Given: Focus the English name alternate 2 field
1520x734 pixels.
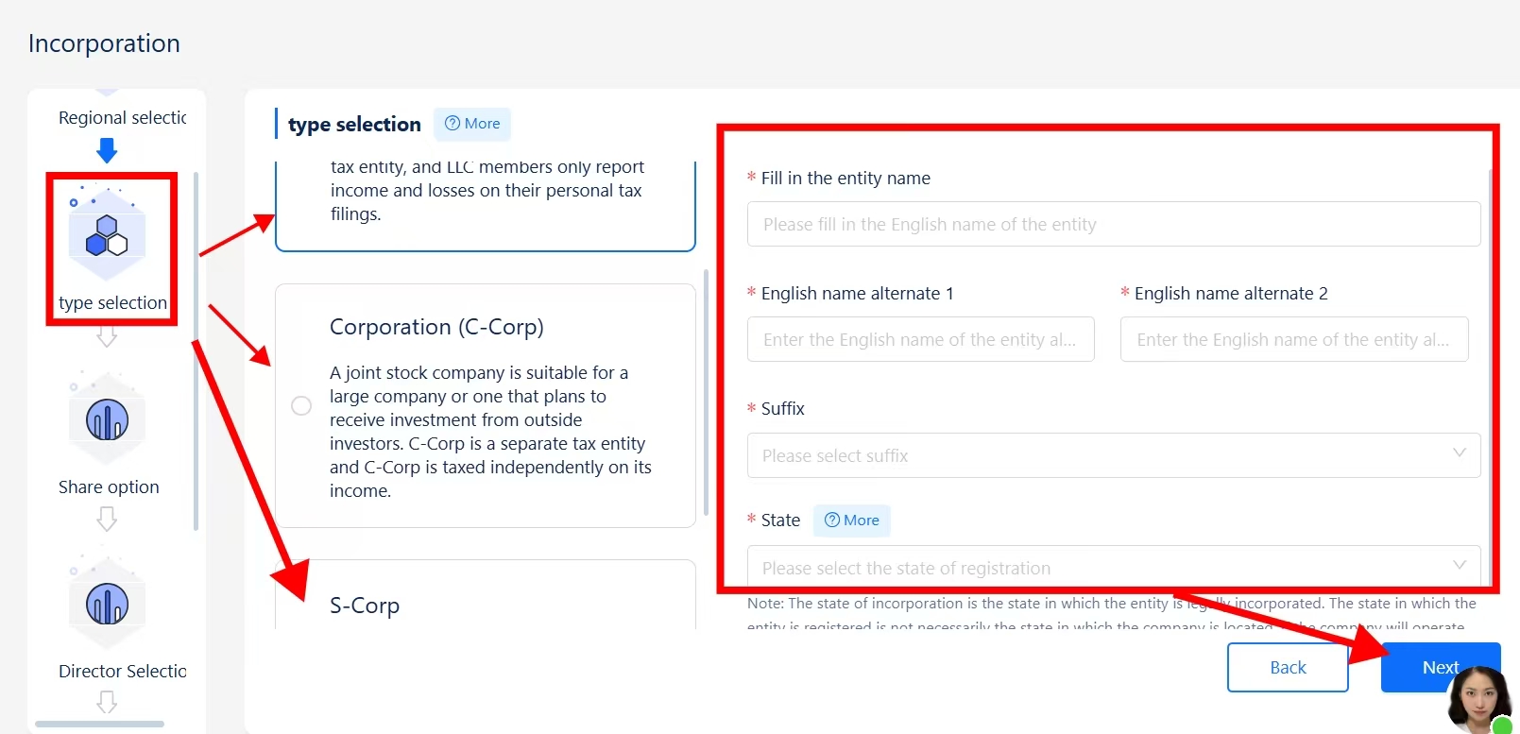Looking at the screenshot, I should click(1294, 339).
